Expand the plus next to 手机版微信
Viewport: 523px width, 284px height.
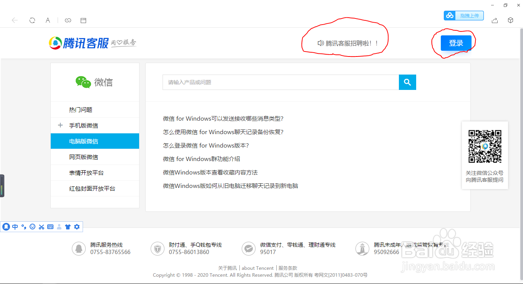point(60,125)
